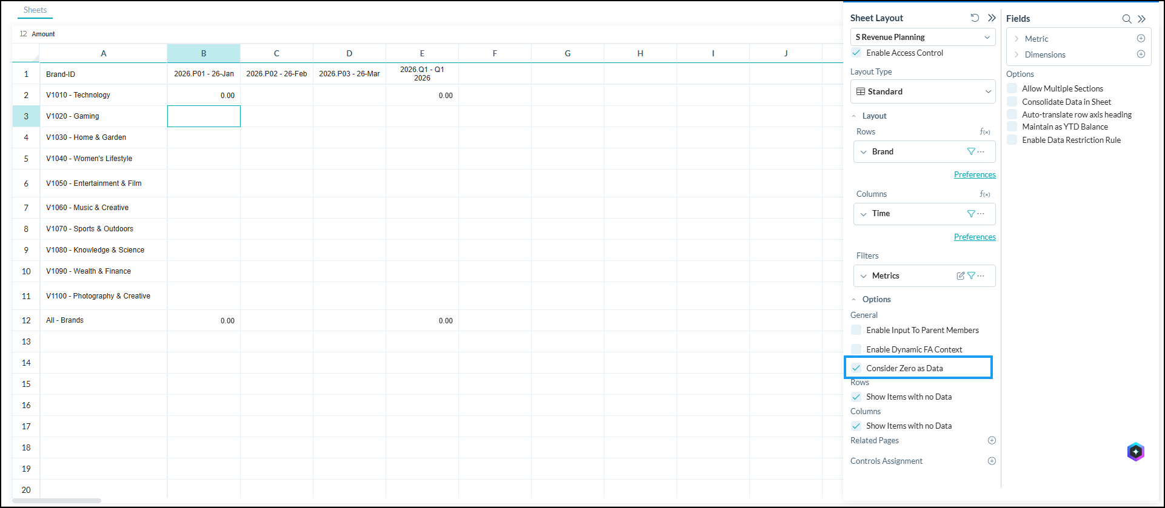Expand the Dimensions tree node
Image resolution: width=1165 pixels, height=508 pixels.
click(x=1016, y=54)
